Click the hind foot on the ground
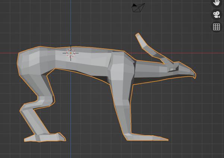The height and width of the screenshot is (158, 224). [x=45, y=137]
